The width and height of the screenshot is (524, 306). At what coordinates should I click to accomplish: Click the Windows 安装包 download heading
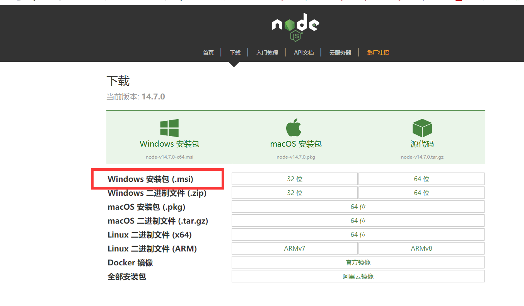click(169, 144)
